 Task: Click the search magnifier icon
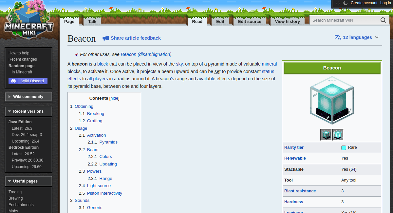383,20
